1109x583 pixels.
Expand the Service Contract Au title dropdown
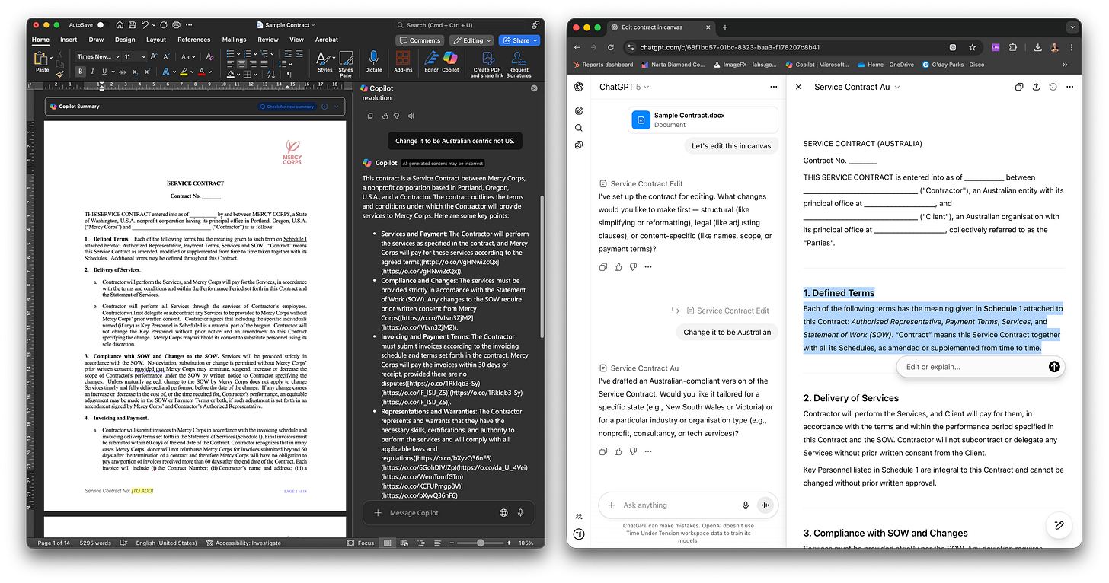pos(857,87)
